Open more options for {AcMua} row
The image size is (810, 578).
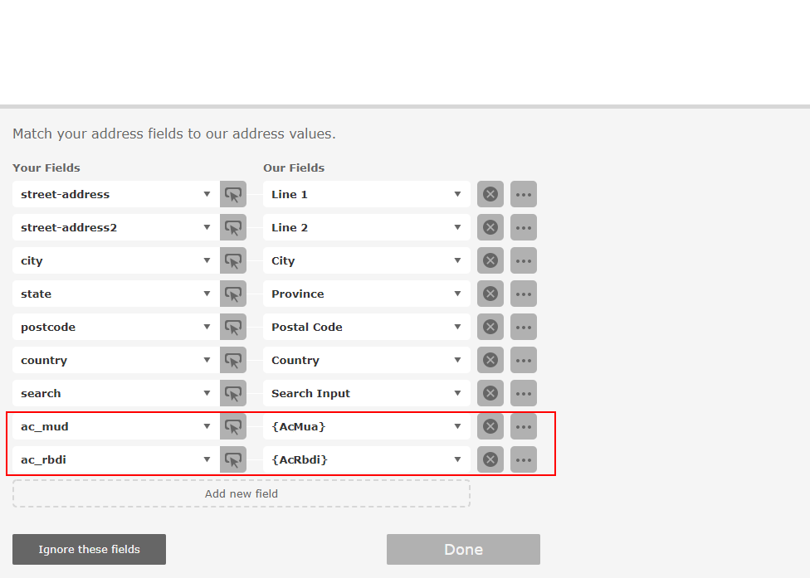524,427
